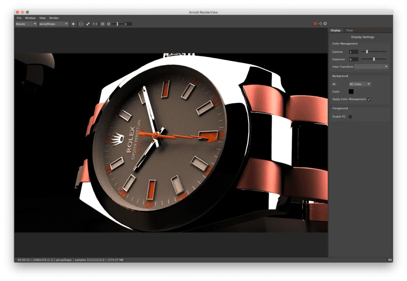This screenshot has width=407, height=281.
Task: Open the Window menu
Action: pos(30,18)
